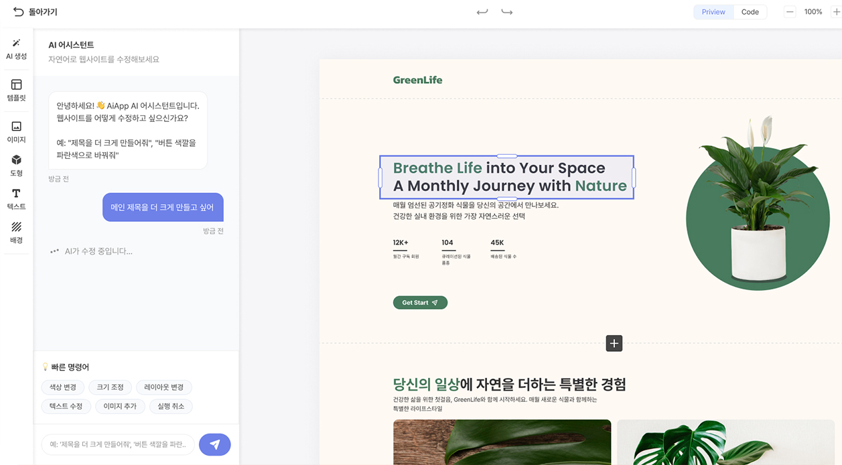Go back using 돌아가기 button
Viewport: 842px width, 465px height.
(x=35, y=12)
